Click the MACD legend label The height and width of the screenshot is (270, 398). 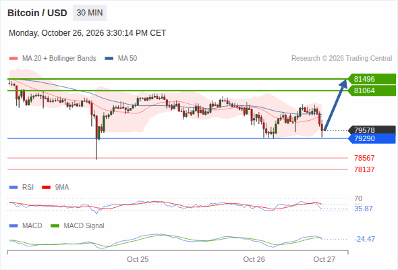32,225
